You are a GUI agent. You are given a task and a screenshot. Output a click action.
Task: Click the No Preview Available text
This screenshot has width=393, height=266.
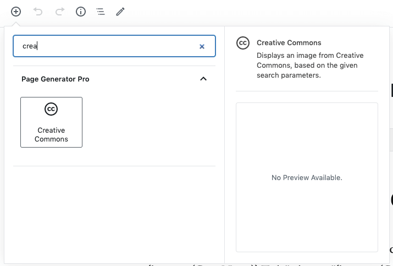click(x=307, y=177)
